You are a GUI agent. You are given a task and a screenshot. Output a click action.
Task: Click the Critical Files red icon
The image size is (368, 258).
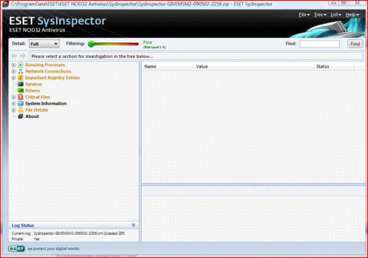pyautogui.click(x=21, y=97)
